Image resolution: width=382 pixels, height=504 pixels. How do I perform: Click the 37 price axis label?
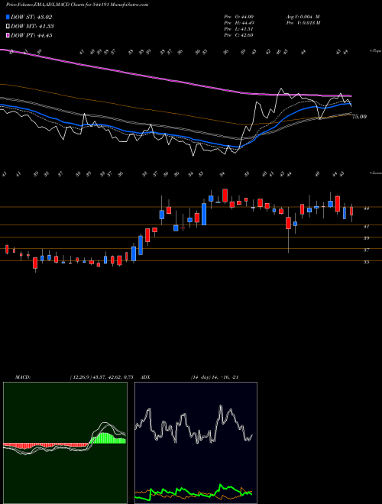coord(366,250)
